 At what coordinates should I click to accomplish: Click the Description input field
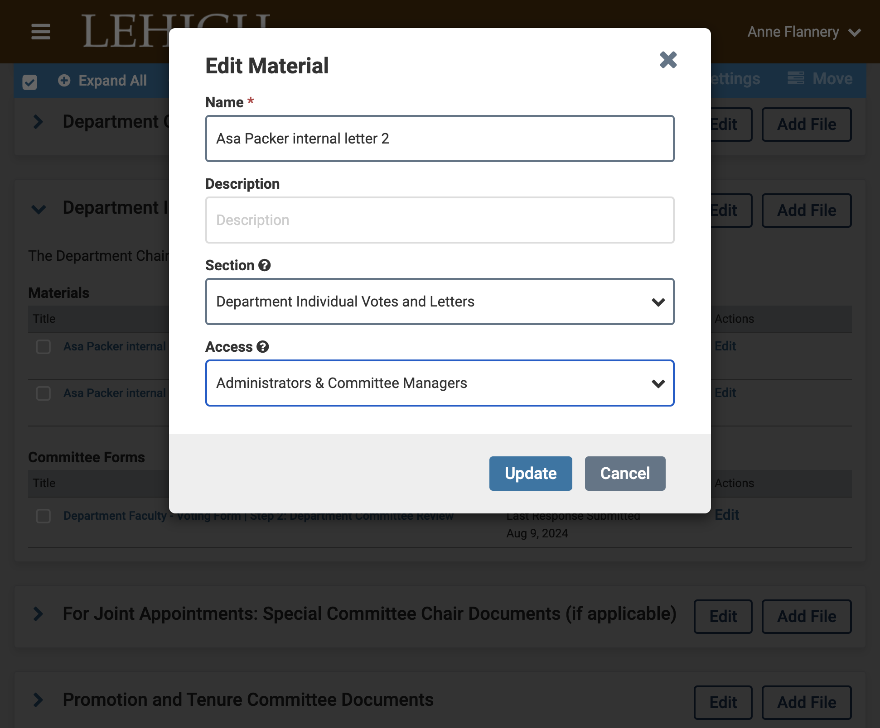tap(440, 220)
